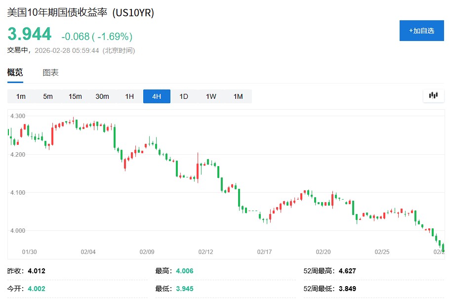Choose the 15m timeframe

tap(75, 96)
